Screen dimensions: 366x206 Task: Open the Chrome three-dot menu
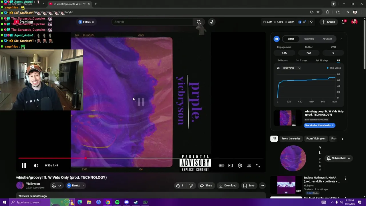(362, 12)
